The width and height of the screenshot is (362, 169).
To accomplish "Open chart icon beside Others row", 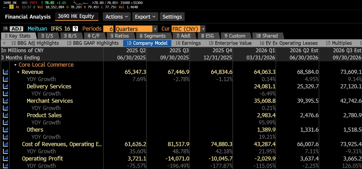I will coord(5,130).
